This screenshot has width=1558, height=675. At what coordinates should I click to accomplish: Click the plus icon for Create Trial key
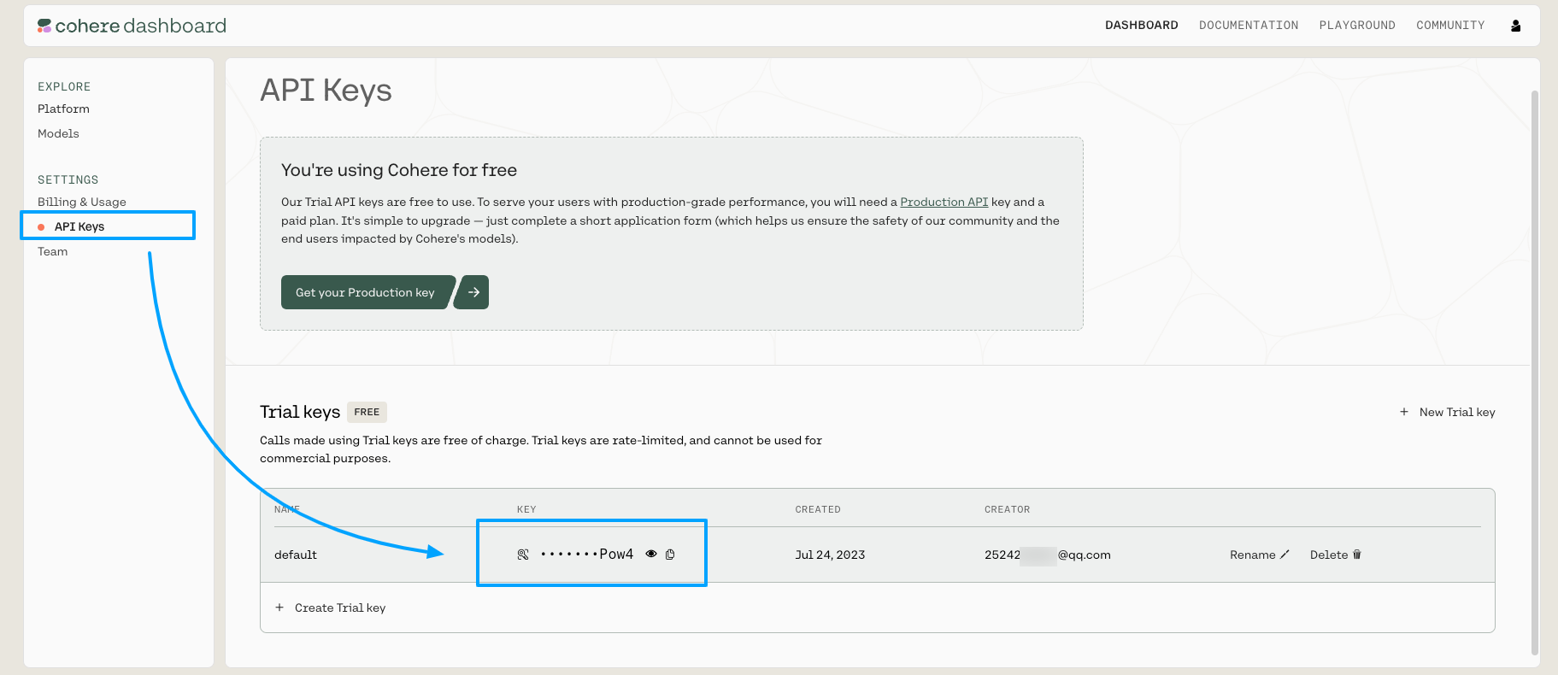[279, 607]
